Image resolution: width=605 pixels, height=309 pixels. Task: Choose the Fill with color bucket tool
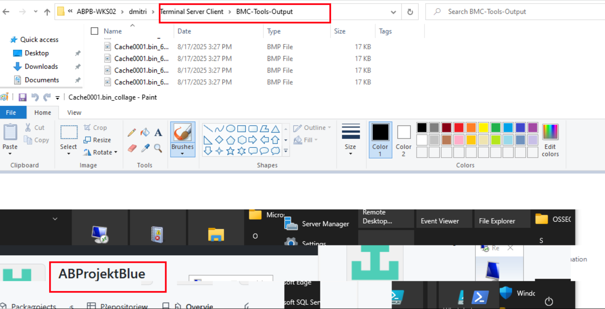pyautogui.click(x=145, y=133)
